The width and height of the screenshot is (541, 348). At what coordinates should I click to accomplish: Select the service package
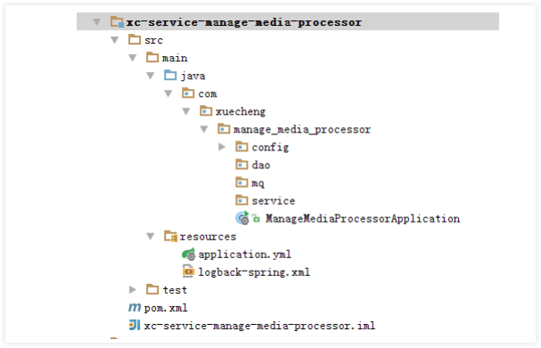coord(274,200)
